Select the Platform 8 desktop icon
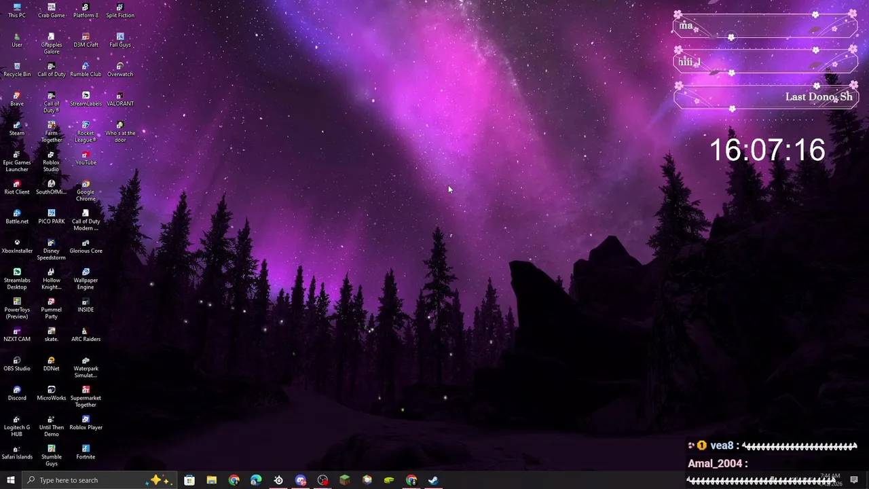Screen dimensions: 869x489 coord(86,11)
